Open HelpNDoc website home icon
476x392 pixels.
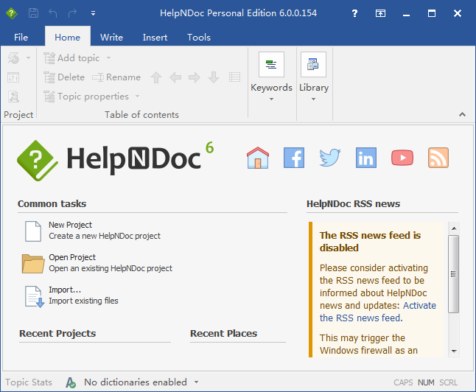[x=258, y=158]
